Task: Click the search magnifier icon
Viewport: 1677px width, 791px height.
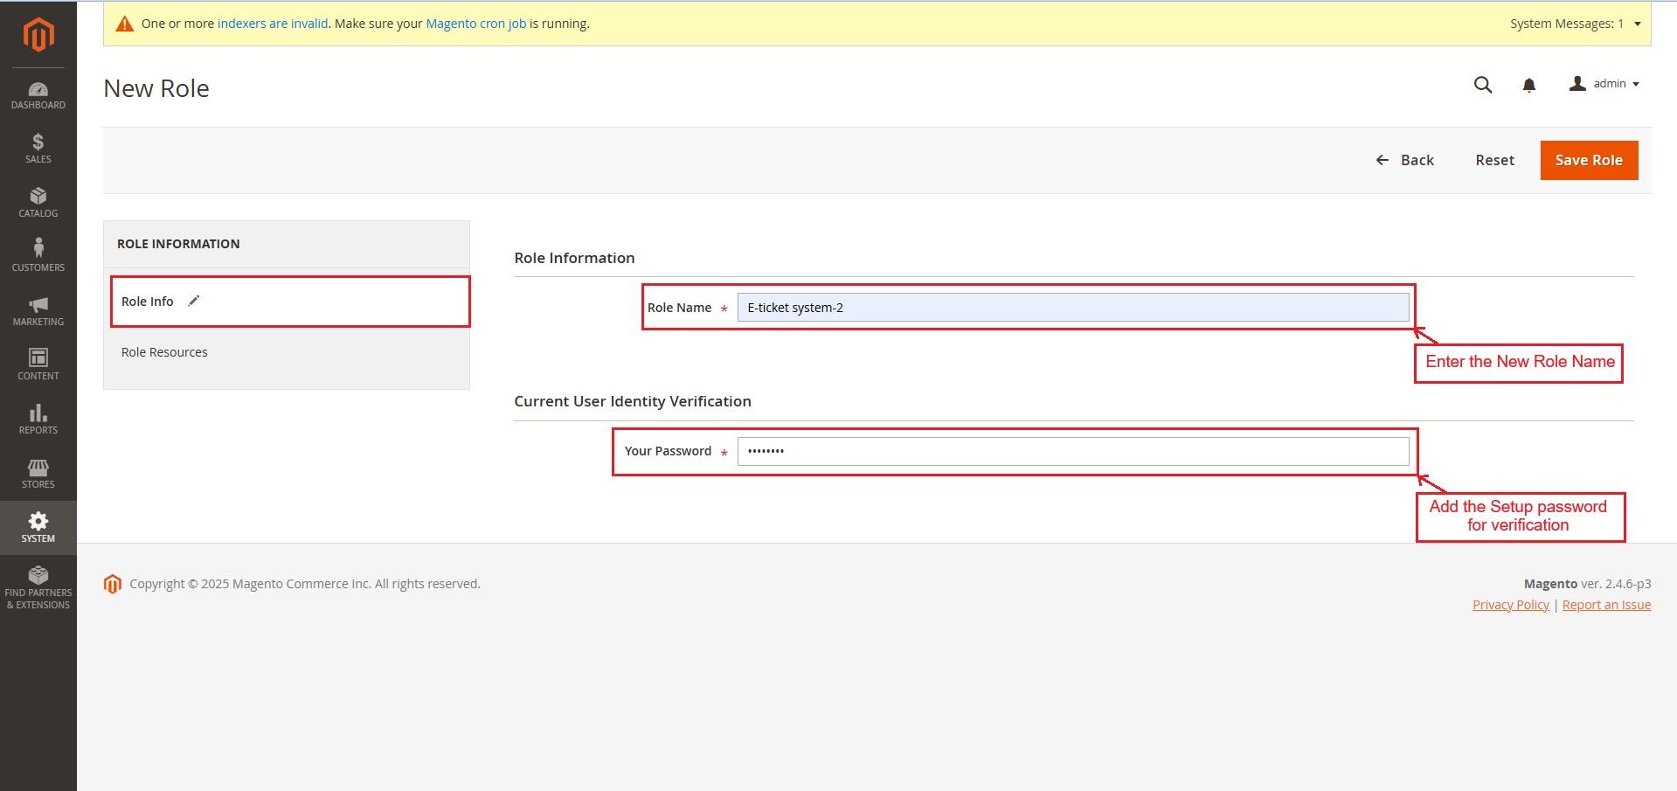Action: (1483, 85)
